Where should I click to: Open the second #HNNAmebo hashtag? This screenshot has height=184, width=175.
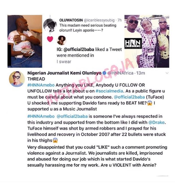tap(41, 116)
